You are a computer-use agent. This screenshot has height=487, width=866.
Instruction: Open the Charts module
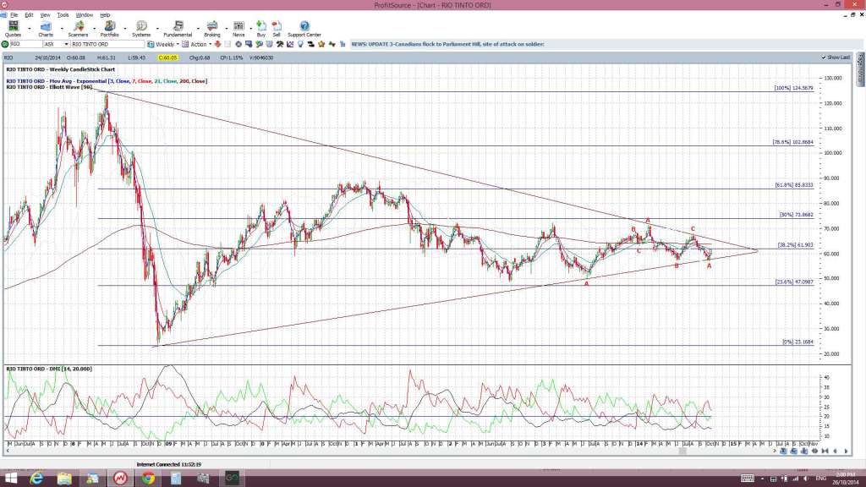click(x=46, y=29)
